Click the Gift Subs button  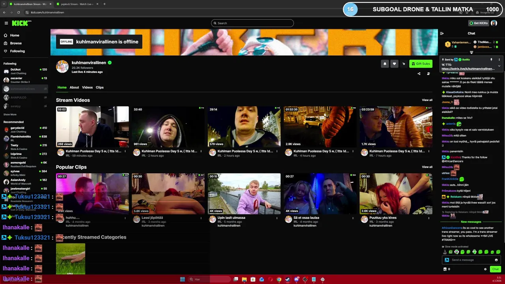pos(421,64)
